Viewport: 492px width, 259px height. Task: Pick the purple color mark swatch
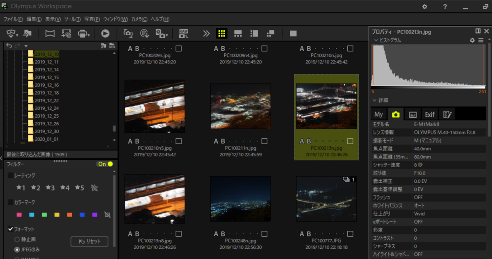click(95, 215)
